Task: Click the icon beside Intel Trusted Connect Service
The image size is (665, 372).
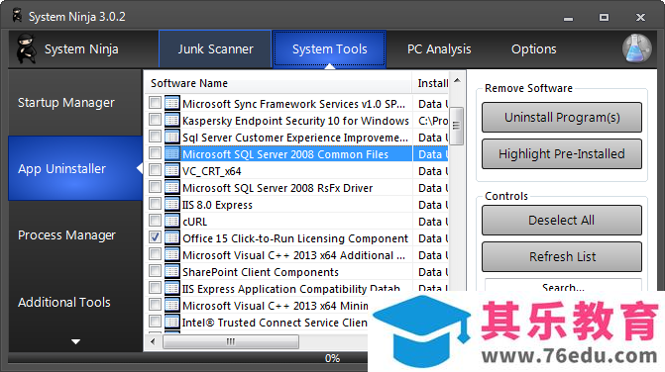Action: [171, 323]
